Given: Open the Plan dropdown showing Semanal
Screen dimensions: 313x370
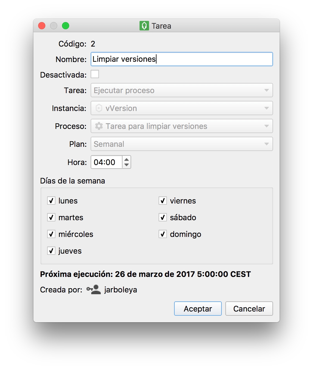Looking at the screenshot, I should point(182,144).
